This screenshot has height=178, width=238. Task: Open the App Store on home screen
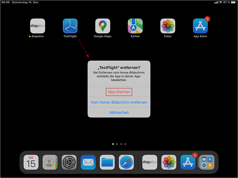pos(200,26)
